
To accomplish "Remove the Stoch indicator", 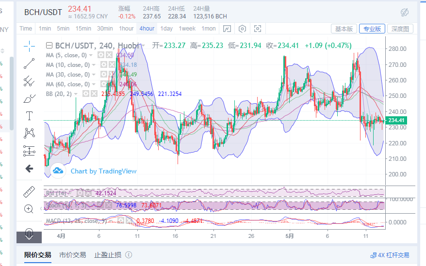I will click(x=108, y=205).
